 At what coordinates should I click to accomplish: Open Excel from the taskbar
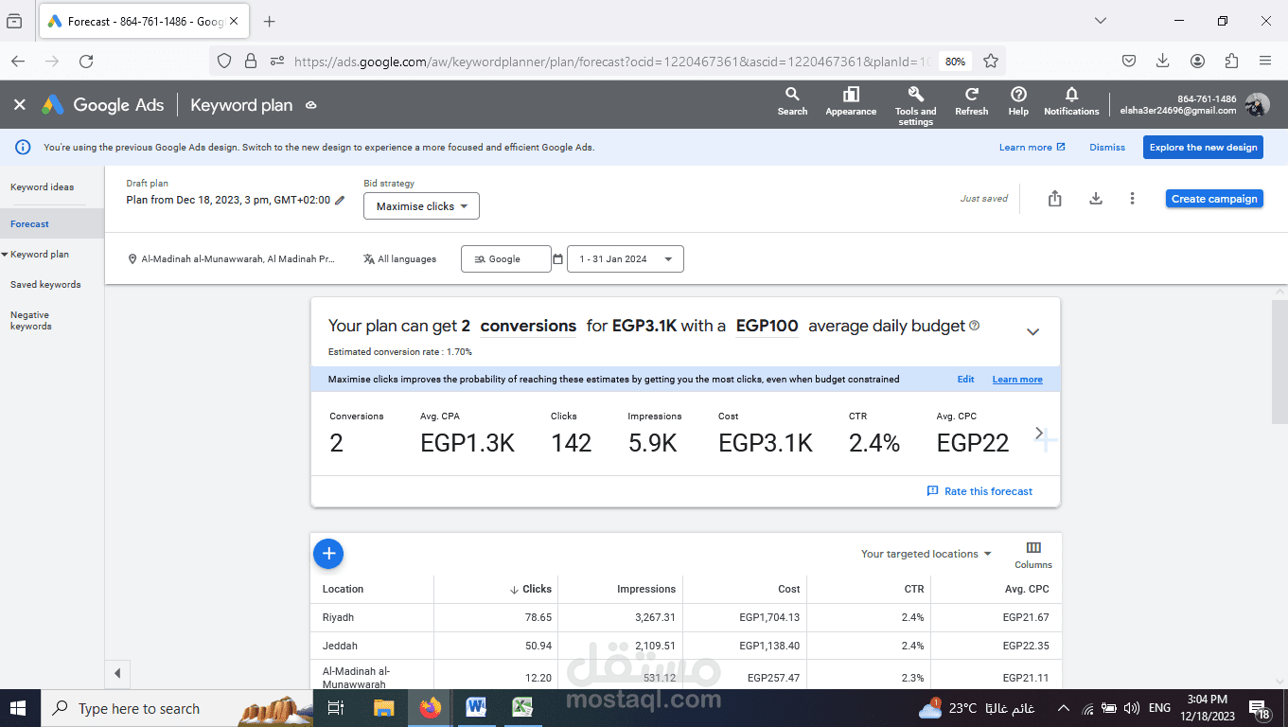click(x=522, y=708)
